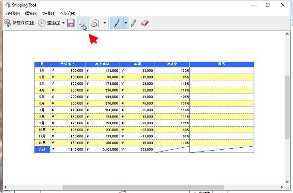This screenshot has height=193, width=293.
Task: Click the vertical scrollbar down arrow
Action: tap(287, 182)
